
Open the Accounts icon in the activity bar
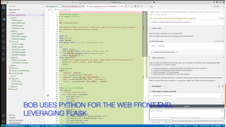click(3, 116)
